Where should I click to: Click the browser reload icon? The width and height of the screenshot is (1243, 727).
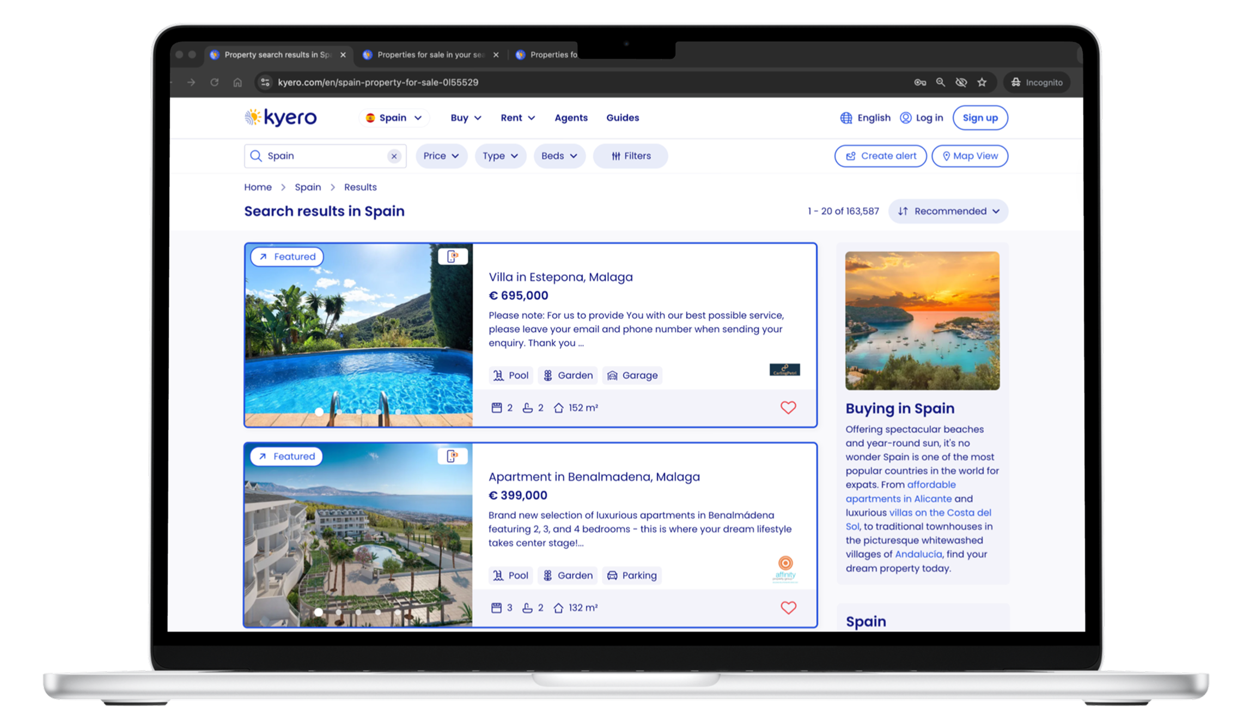[x=215, y=82]
